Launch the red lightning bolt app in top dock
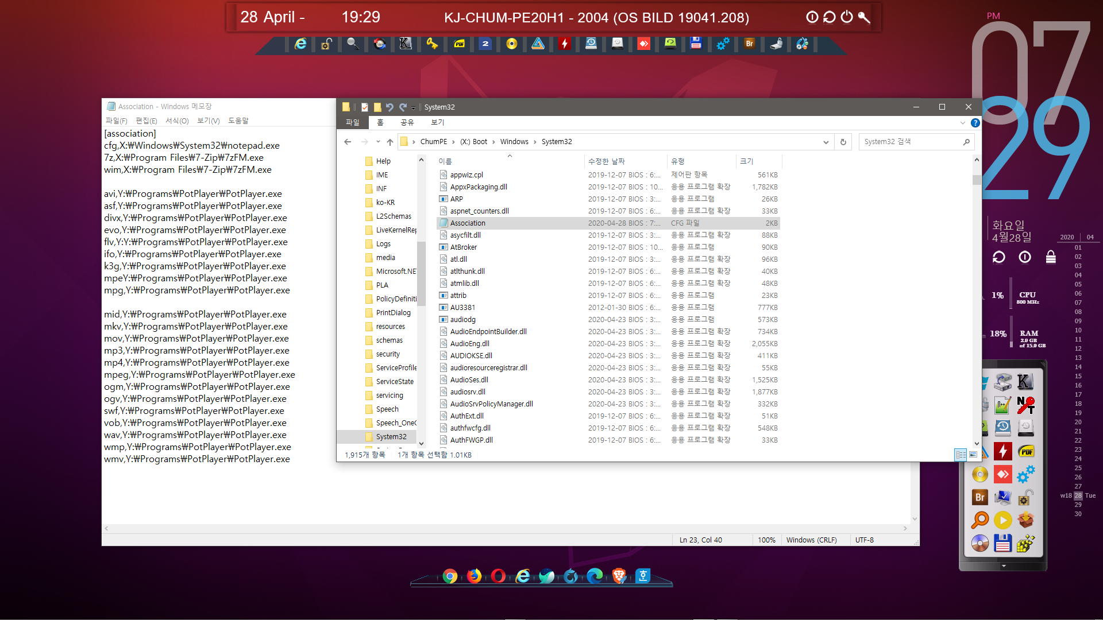This screenshot has height=620, width=1103. 565,44
